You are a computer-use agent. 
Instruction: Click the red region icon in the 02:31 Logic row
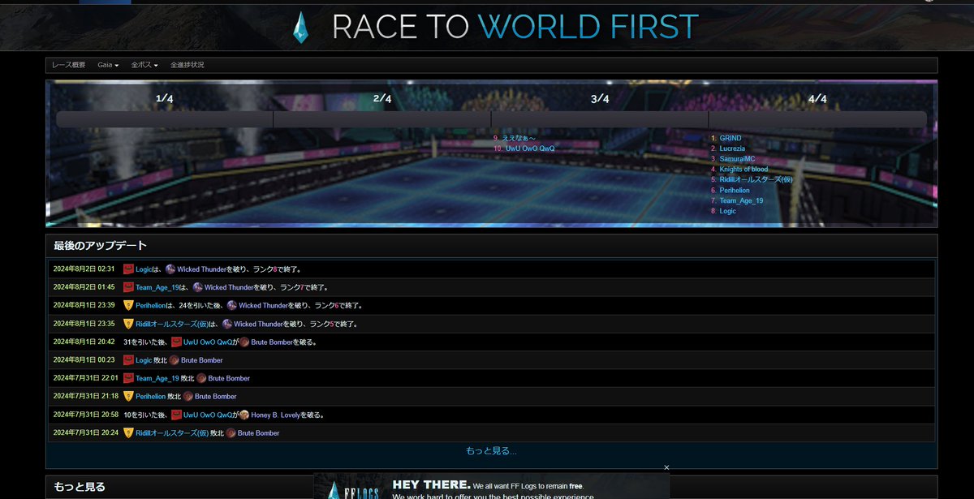point(128,269)
